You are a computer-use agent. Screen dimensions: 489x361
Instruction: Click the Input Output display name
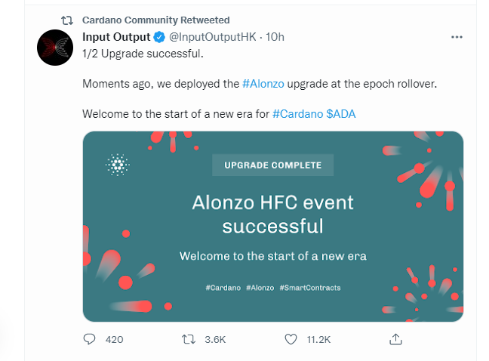click(116, 37)
